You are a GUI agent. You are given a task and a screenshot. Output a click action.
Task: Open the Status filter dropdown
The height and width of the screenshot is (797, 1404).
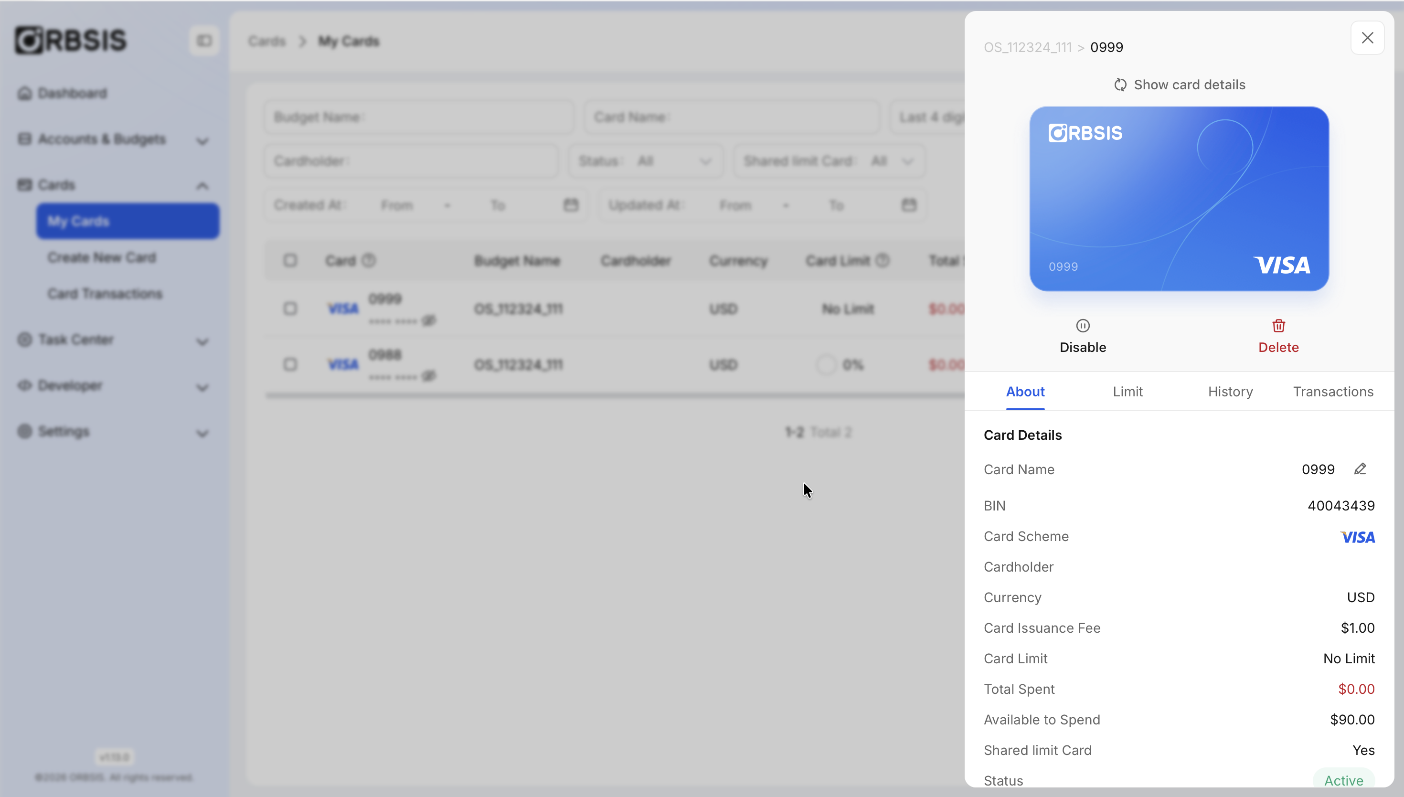point(646,161)
